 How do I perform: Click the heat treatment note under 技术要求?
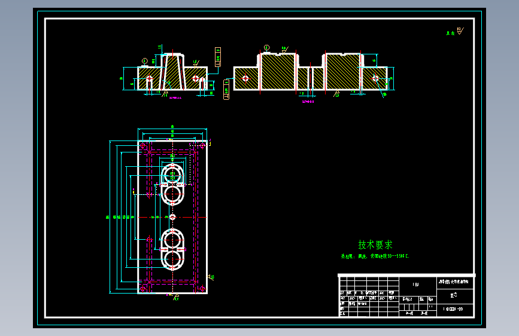point(375,256)
